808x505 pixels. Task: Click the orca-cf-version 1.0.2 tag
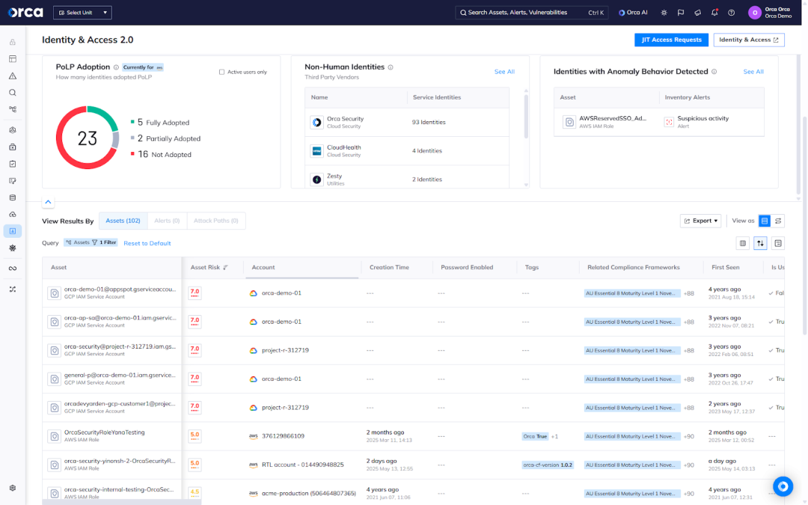point(547,465)
